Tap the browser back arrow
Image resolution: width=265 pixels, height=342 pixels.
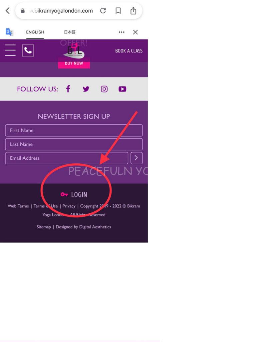8,10
